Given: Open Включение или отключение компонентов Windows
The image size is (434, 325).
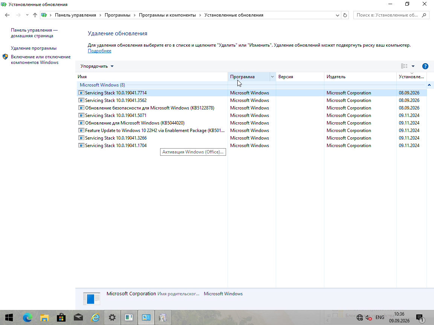Looking at the screenshot, I should click(x=41, y=59).
